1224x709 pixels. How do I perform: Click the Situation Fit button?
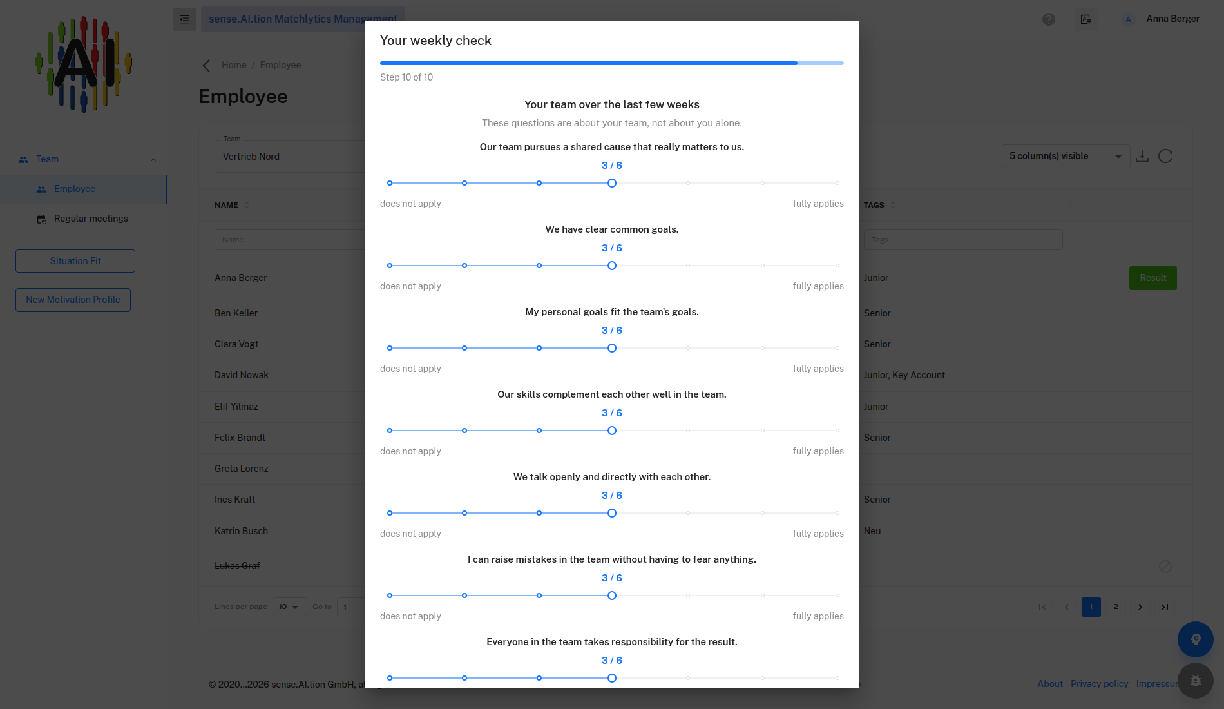(75, 261)
